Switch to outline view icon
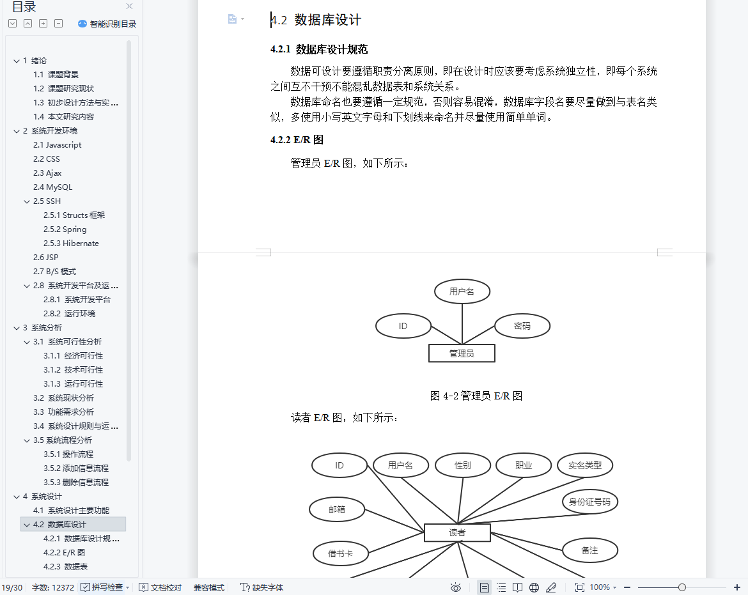The width and height of the screenshot is (748, 595). click(x=501, y=587)
